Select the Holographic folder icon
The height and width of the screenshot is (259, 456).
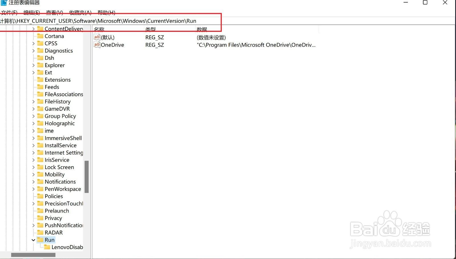(40, 123)
